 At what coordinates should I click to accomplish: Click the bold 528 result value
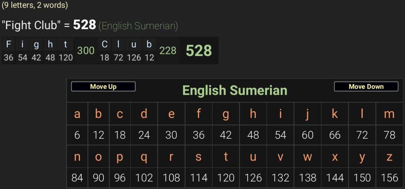[85, 25]
